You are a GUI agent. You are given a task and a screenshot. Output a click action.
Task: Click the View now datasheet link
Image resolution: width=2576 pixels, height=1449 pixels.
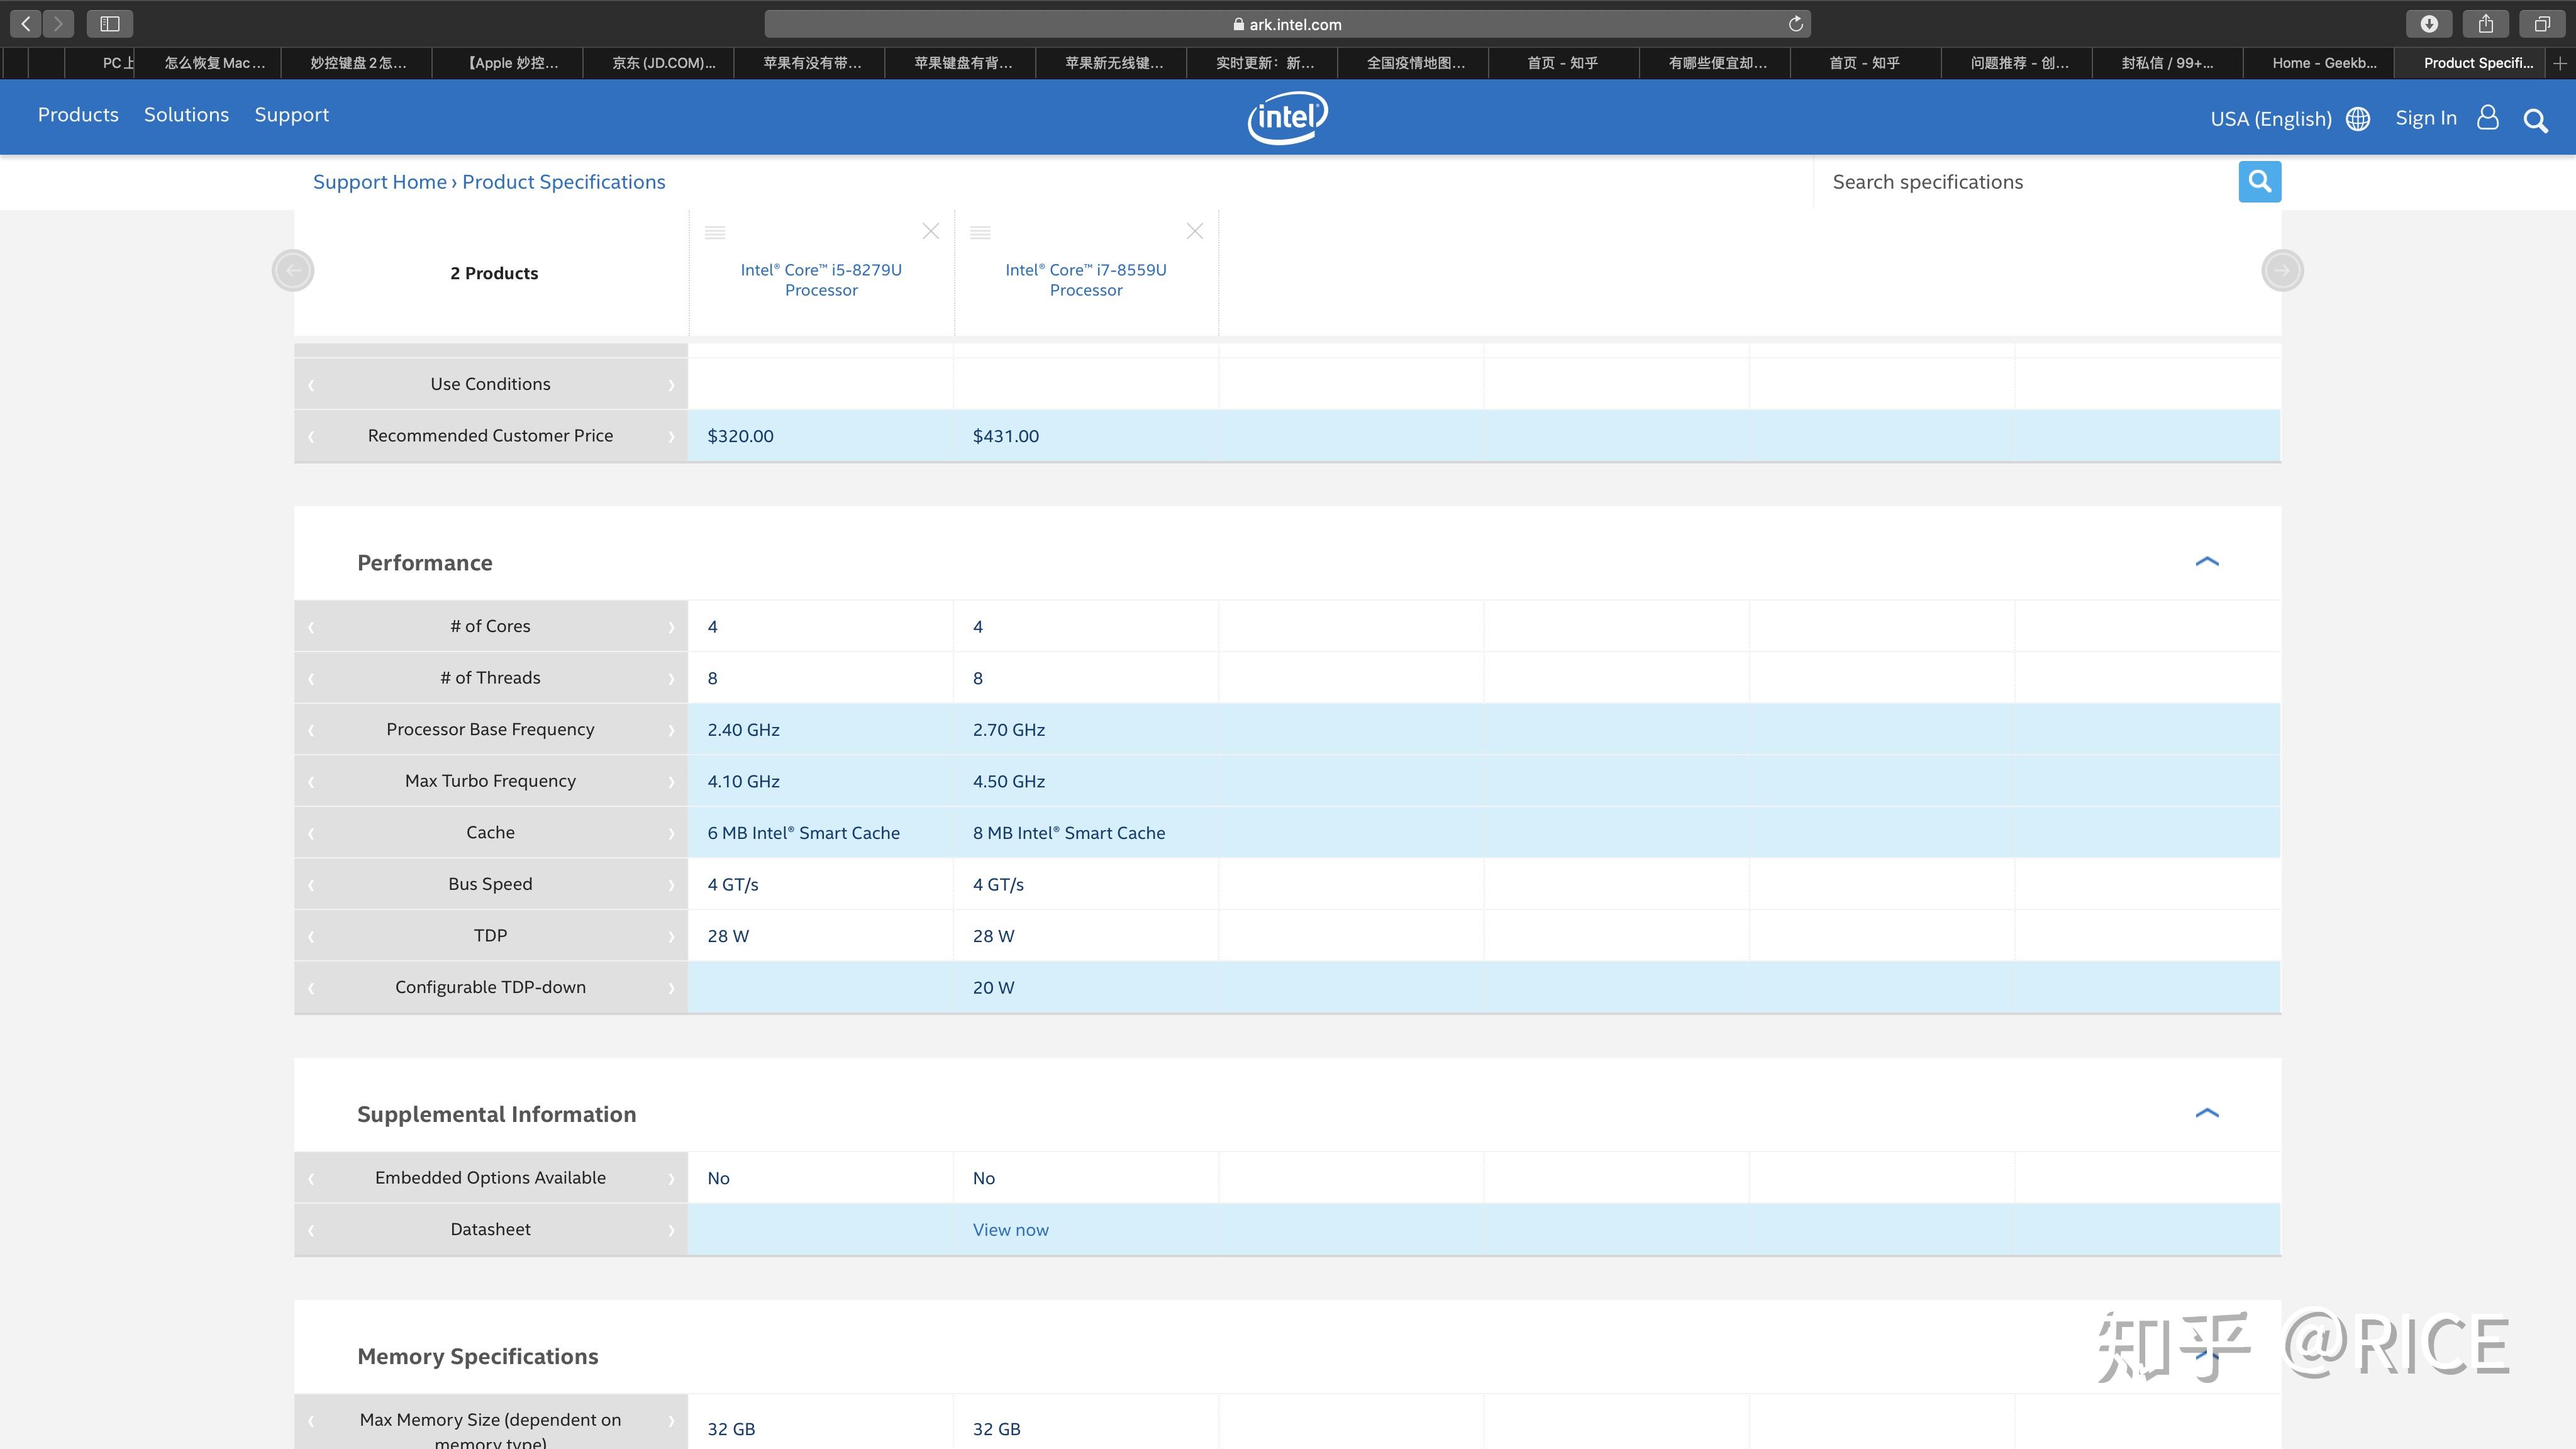tap(1010, 1230)
